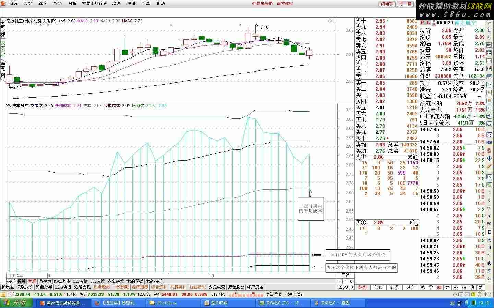
Task: Select the 周 (weekly) period
Action: (x=489, y=240)
